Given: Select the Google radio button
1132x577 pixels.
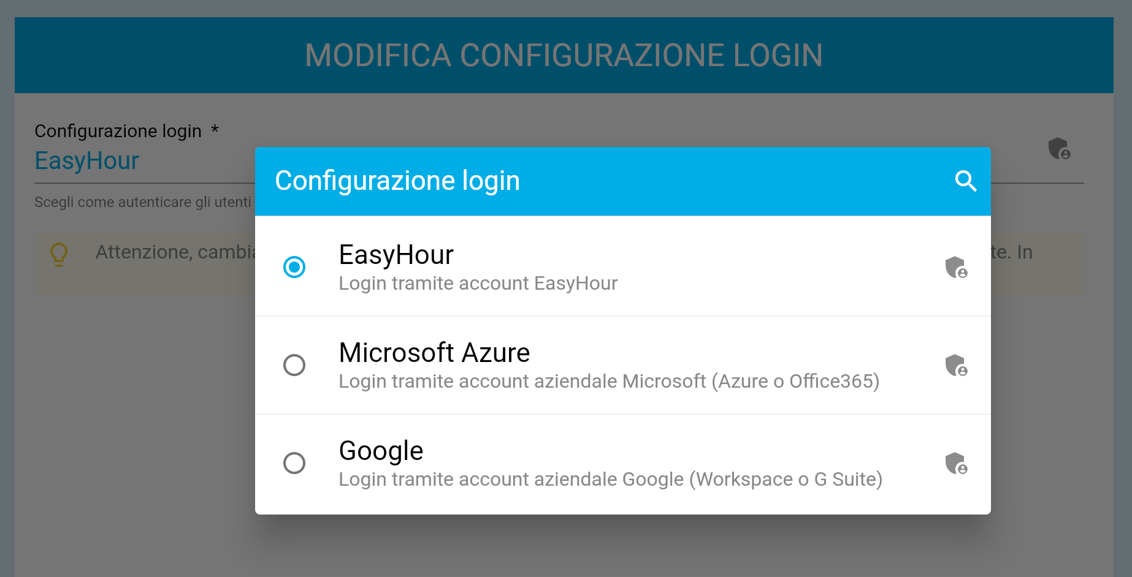Looking at the screenshot, I should tap(294, 463).
